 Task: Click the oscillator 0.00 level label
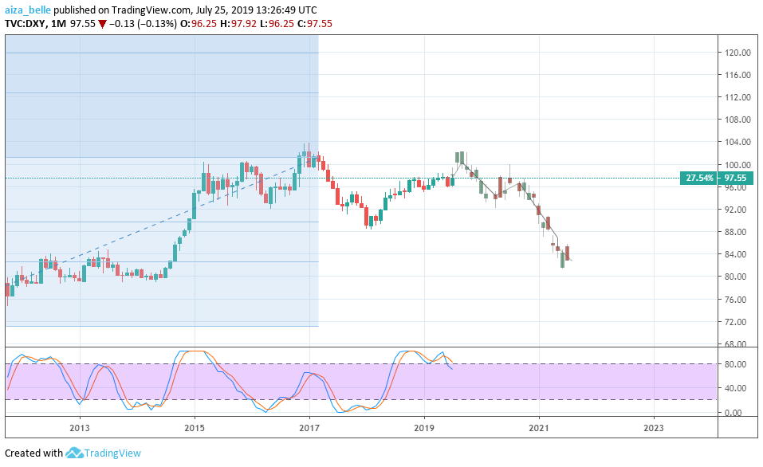pos(734,413)
